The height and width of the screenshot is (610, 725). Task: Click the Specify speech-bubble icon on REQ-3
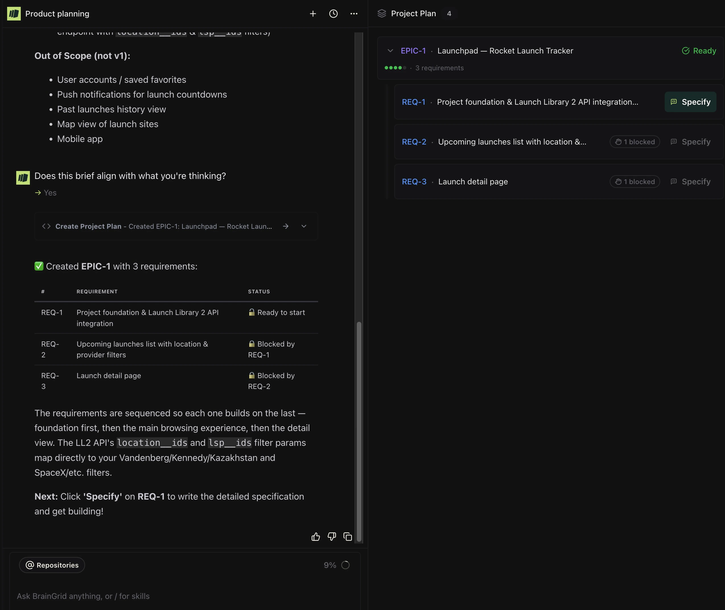(x=674, y=181)
